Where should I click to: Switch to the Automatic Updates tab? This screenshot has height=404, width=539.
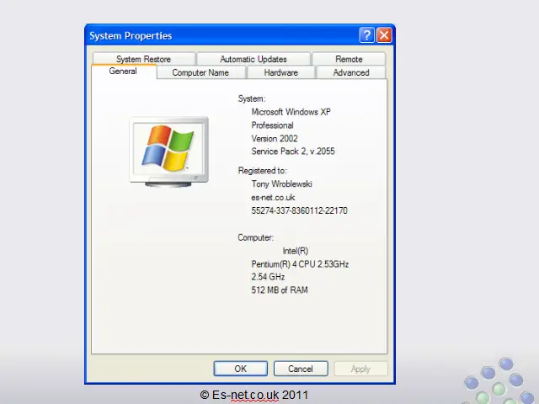tap(253, 59)
